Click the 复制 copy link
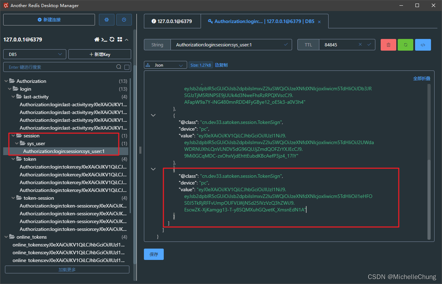The height and width of the screenshot is (284, 442). coord(222,65)
